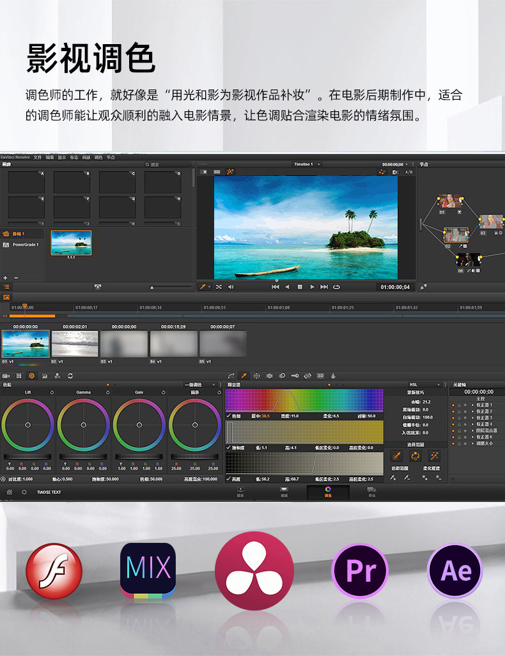Reset the Gain color wheel

click(163, 393)
